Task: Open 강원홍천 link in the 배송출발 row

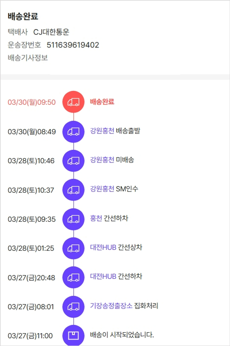Action: [x=102, y=131]
